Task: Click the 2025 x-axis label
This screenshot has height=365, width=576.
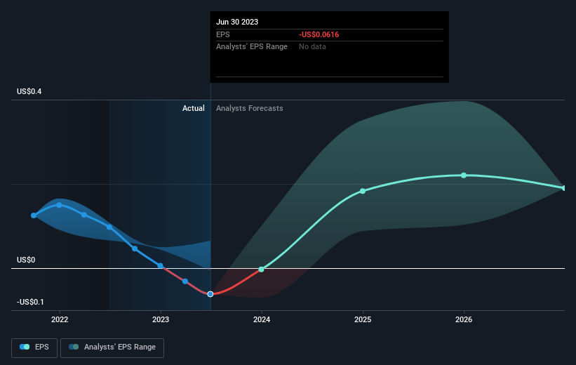Action: click(363, 319)
